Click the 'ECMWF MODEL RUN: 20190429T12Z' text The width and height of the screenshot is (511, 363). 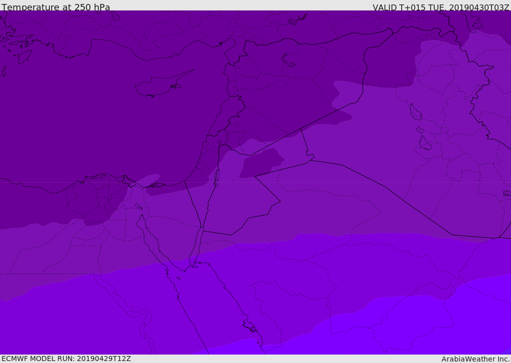pyautogui.click(x=66, y=359)
